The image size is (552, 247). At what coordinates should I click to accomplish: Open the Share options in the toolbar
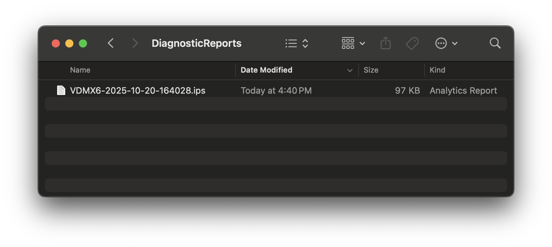[386, 43]
